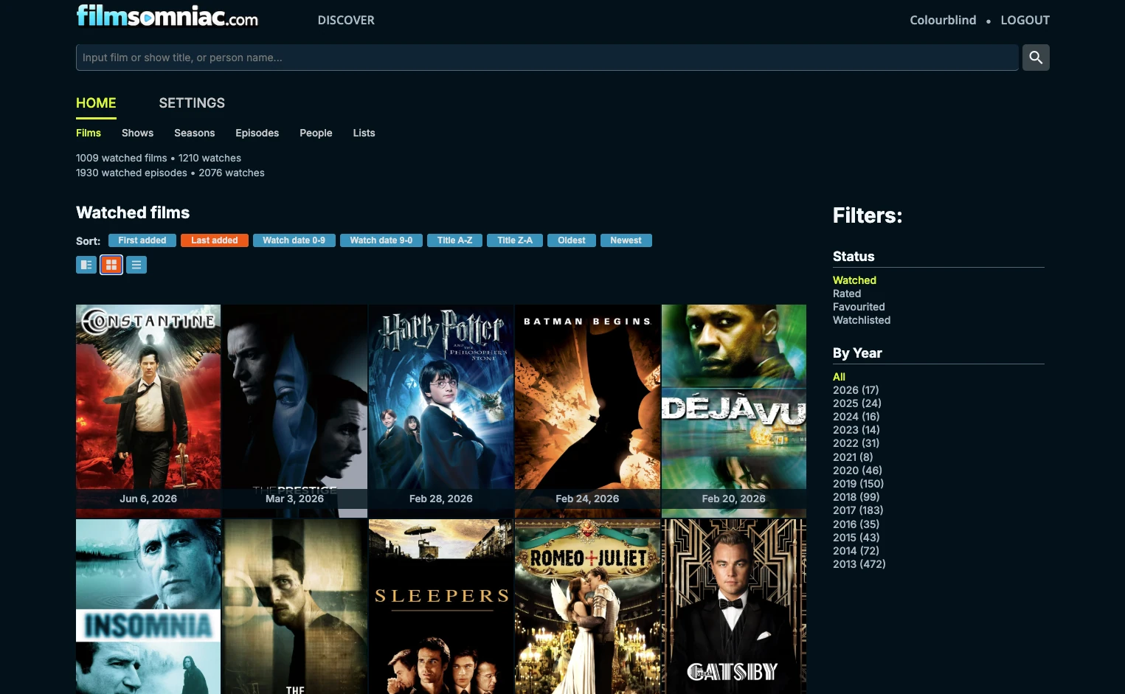Viewport: 1125px width, 694px height.
Task: Open the Déjà Vu poster
Action: pos(734,411)
